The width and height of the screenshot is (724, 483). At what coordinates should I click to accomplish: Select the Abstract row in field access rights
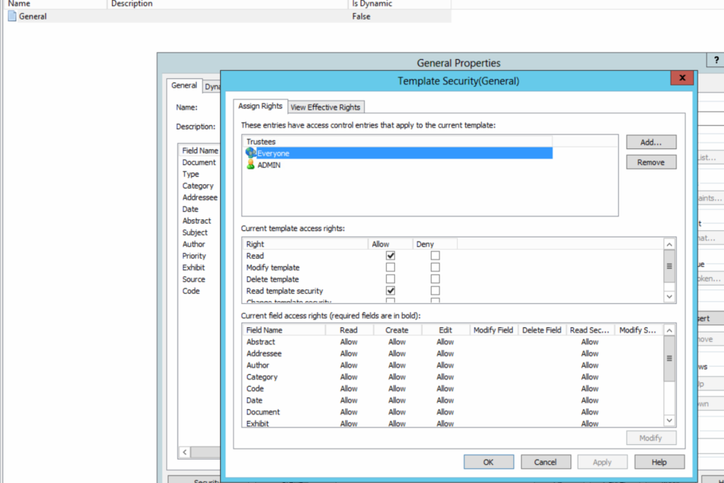pos(453,342)
